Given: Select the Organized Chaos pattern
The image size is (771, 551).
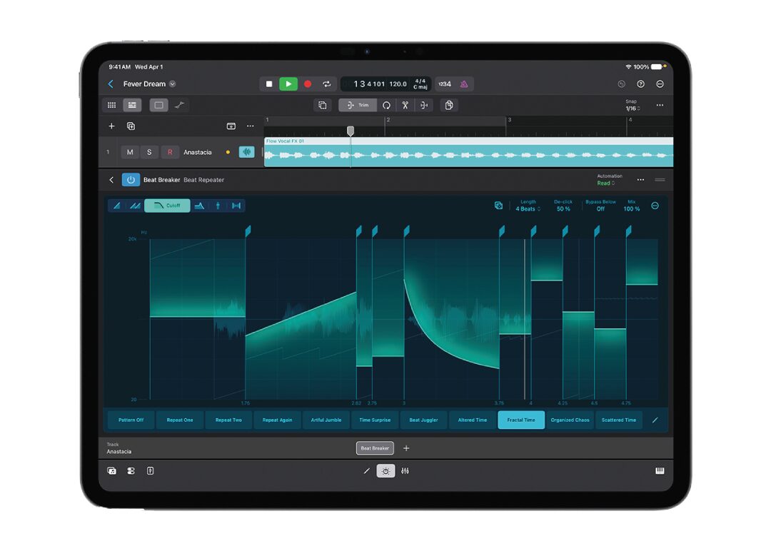Looking at the screenshot, I should point(570,420).
